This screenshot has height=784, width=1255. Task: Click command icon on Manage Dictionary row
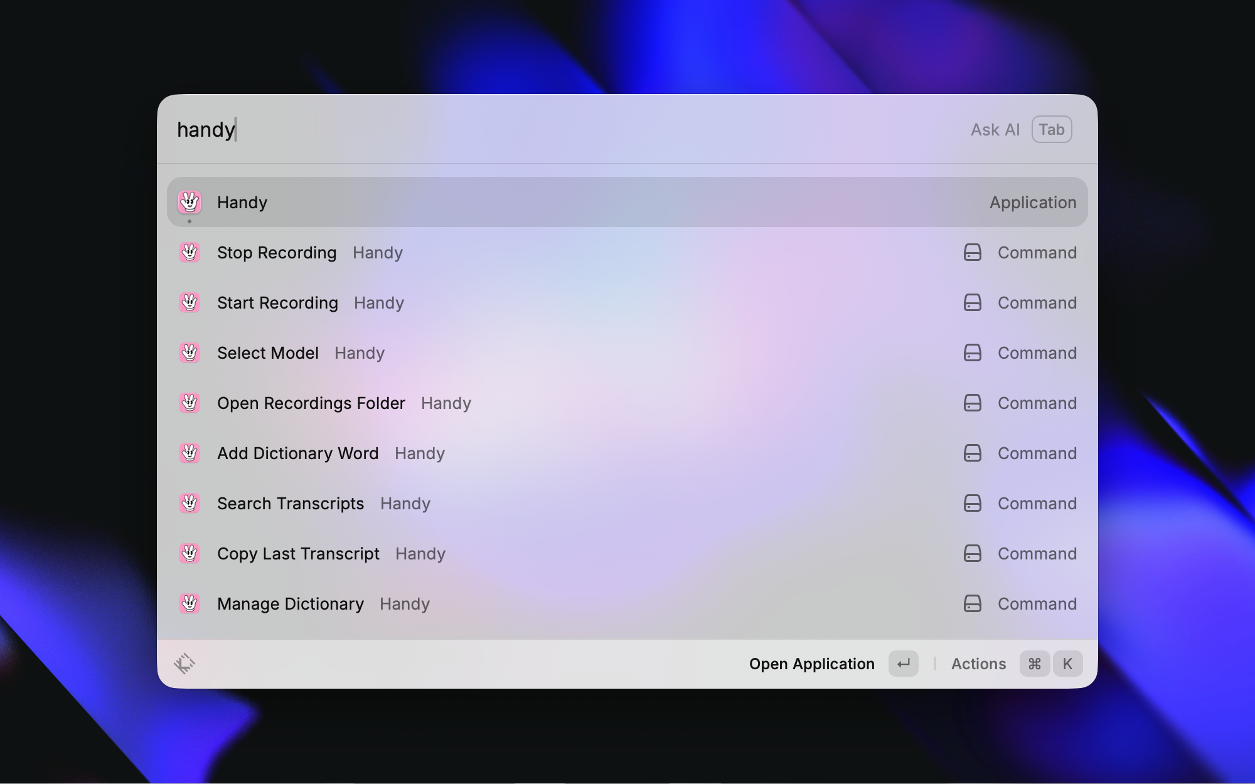point(972,604)
